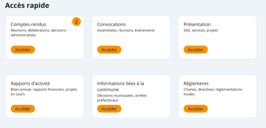Image resolution: width=266 pixels, height=128 pixels.
Task: Click the text "Assemblées, réunions, événements"
Action: [x=126, y=31]
